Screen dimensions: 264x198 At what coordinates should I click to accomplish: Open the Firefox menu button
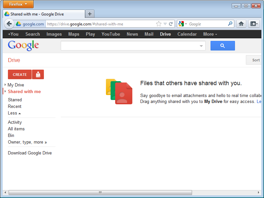coord(18,4)
